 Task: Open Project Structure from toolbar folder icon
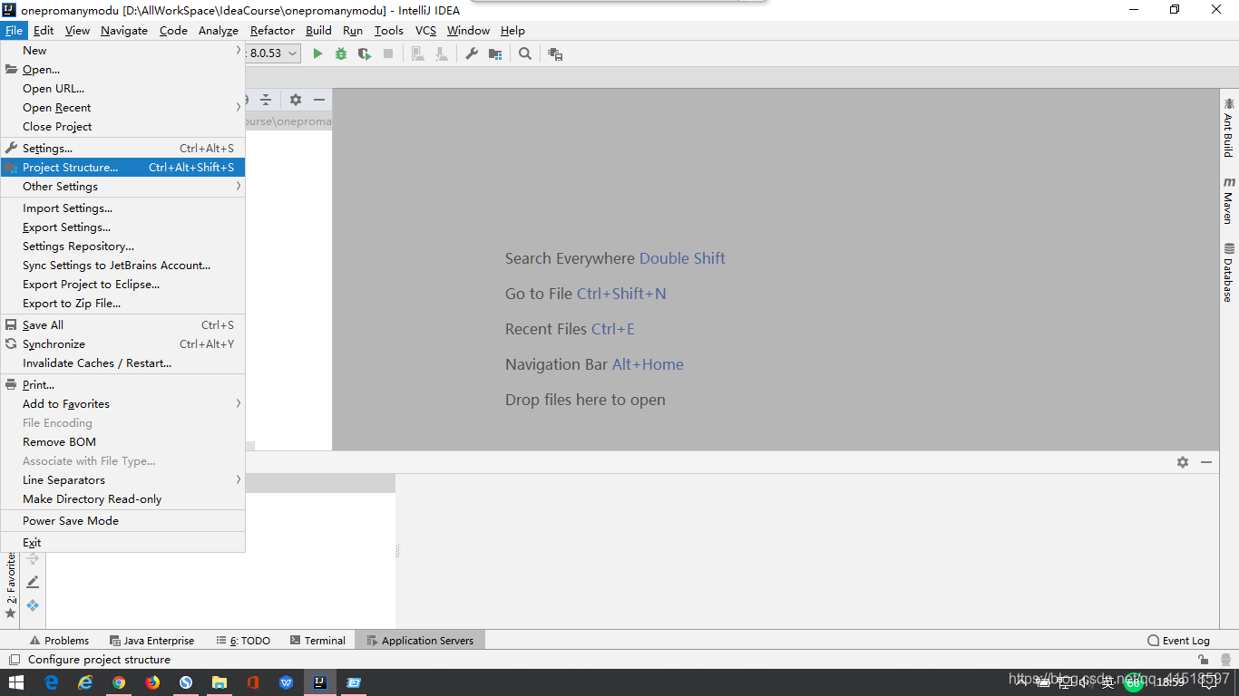495,53
